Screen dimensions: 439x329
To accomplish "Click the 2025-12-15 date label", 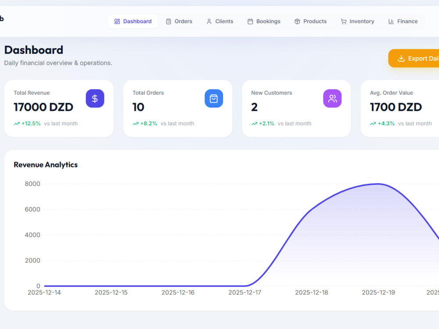I will (x=111, y=293).
